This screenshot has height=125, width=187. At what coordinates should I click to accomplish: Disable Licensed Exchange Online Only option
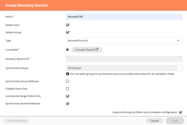[x=68, y=96]
